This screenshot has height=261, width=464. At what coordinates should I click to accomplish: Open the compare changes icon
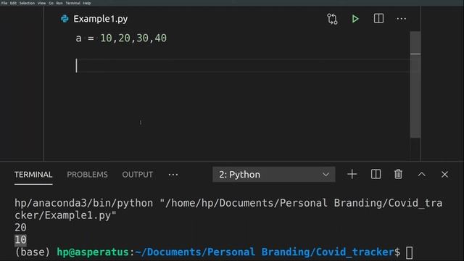[332, 19]
